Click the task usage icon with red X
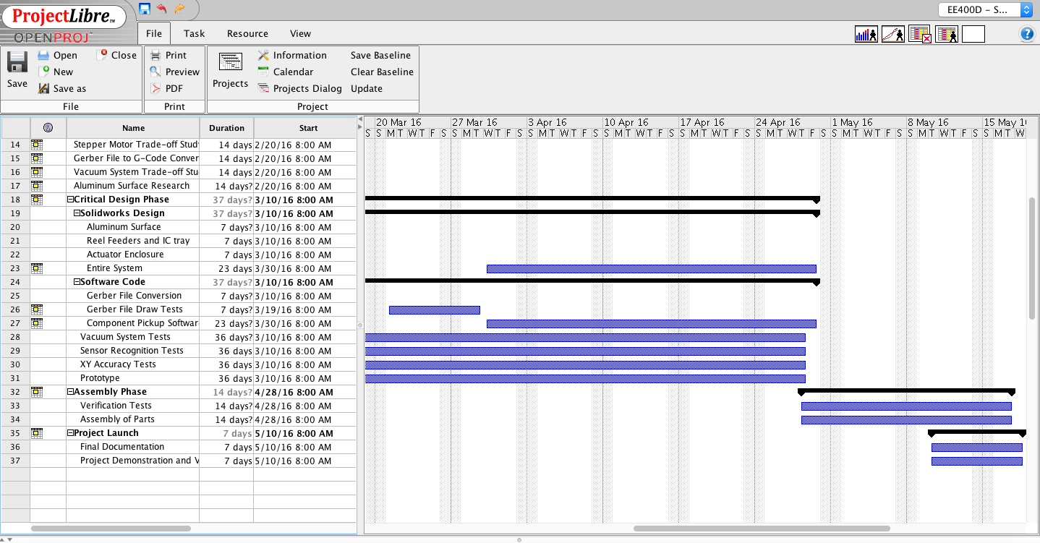1040x543 pixels. point(920,34)
